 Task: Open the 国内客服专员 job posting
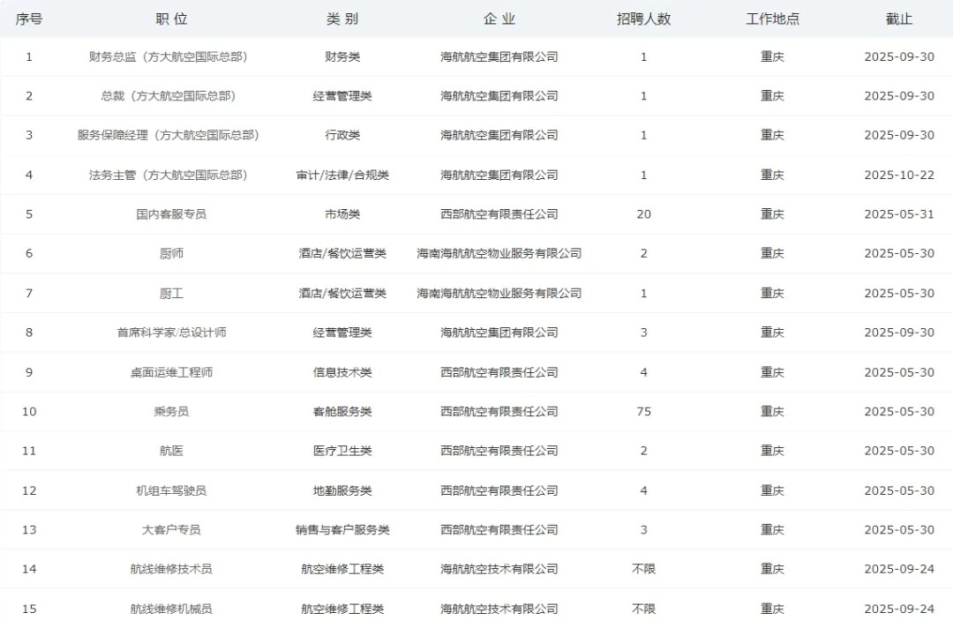pos(171,214)
